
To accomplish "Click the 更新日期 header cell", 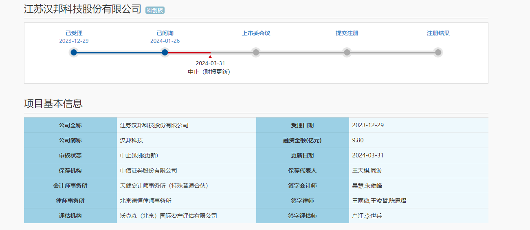I will [303, 155].
